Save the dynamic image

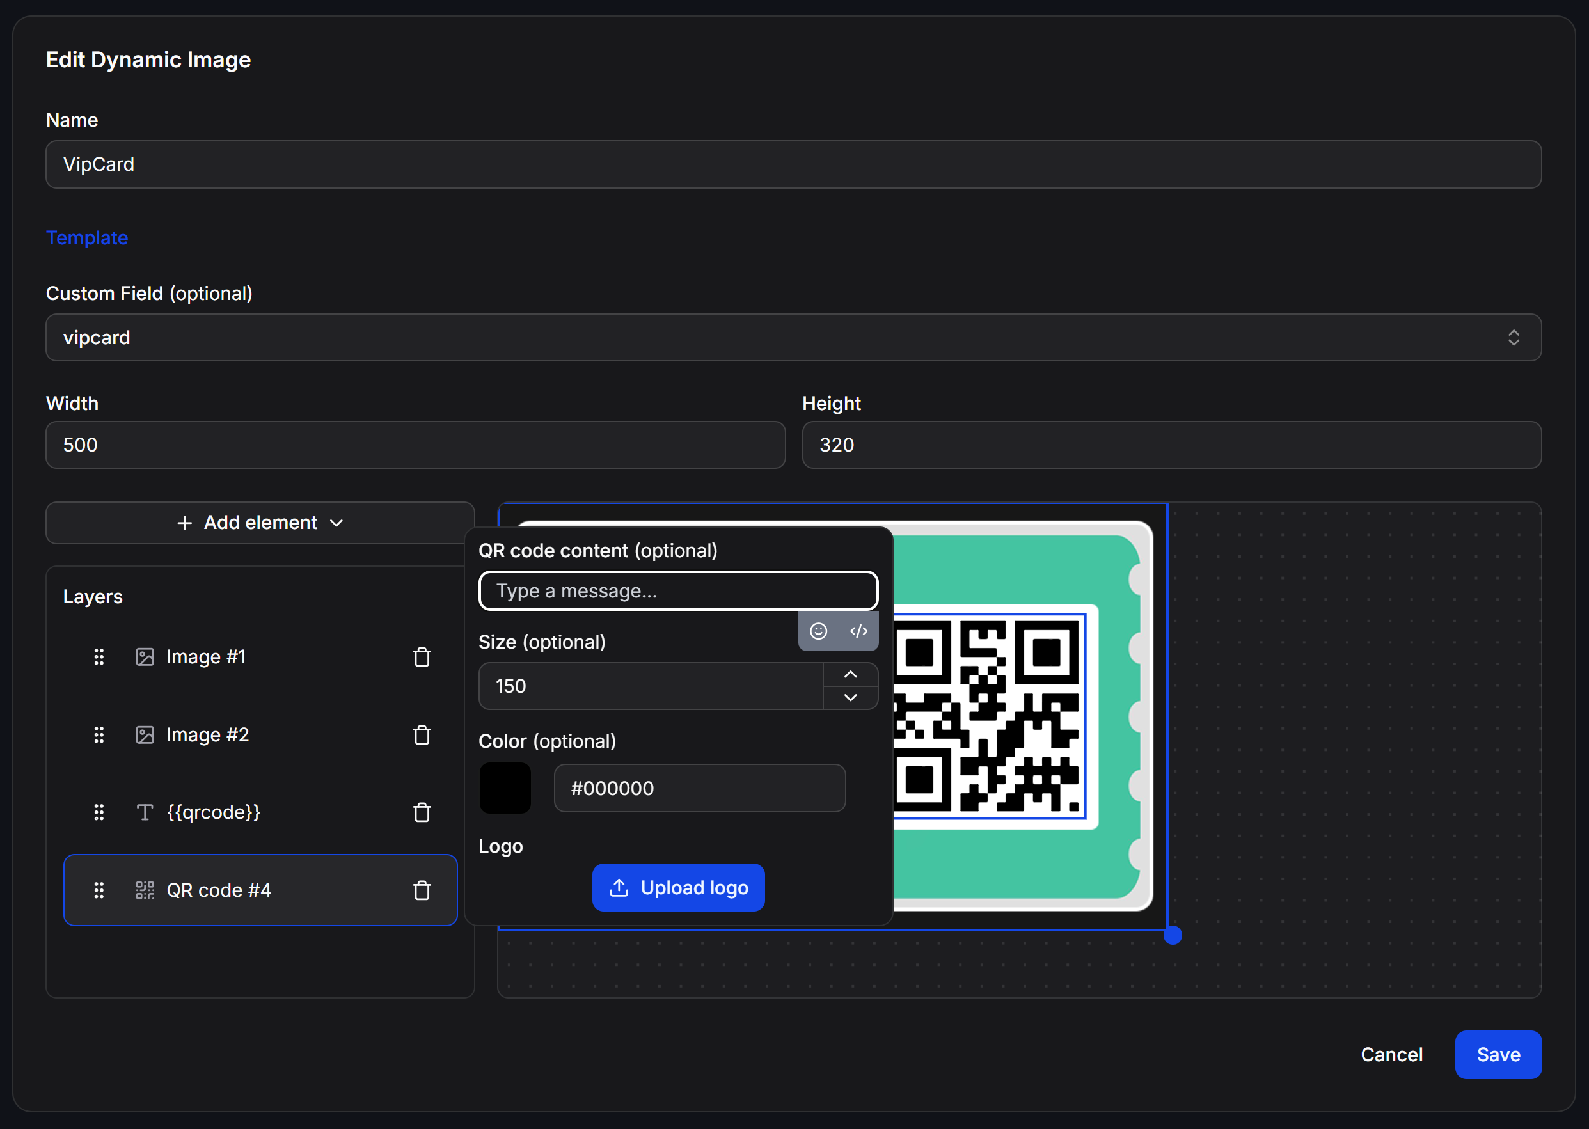[x=1498, y=1055]
